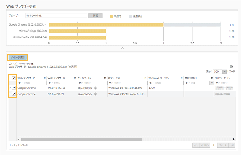Viewport: 241px width, 155px height.
Task: Open the 3 件 count for Google Chrome
Action: click(232, 25)
